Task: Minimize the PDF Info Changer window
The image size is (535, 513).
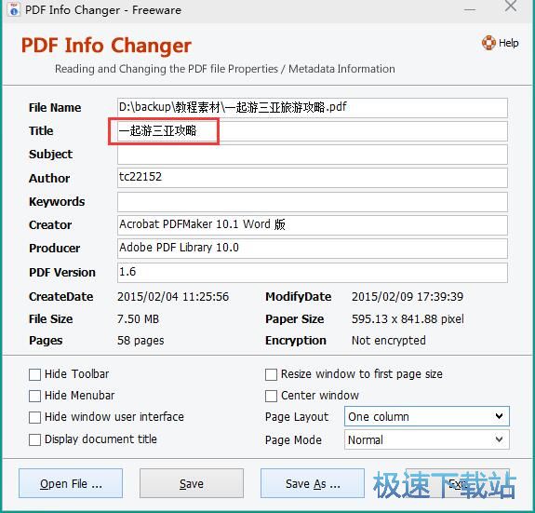Action: (470, 9)
